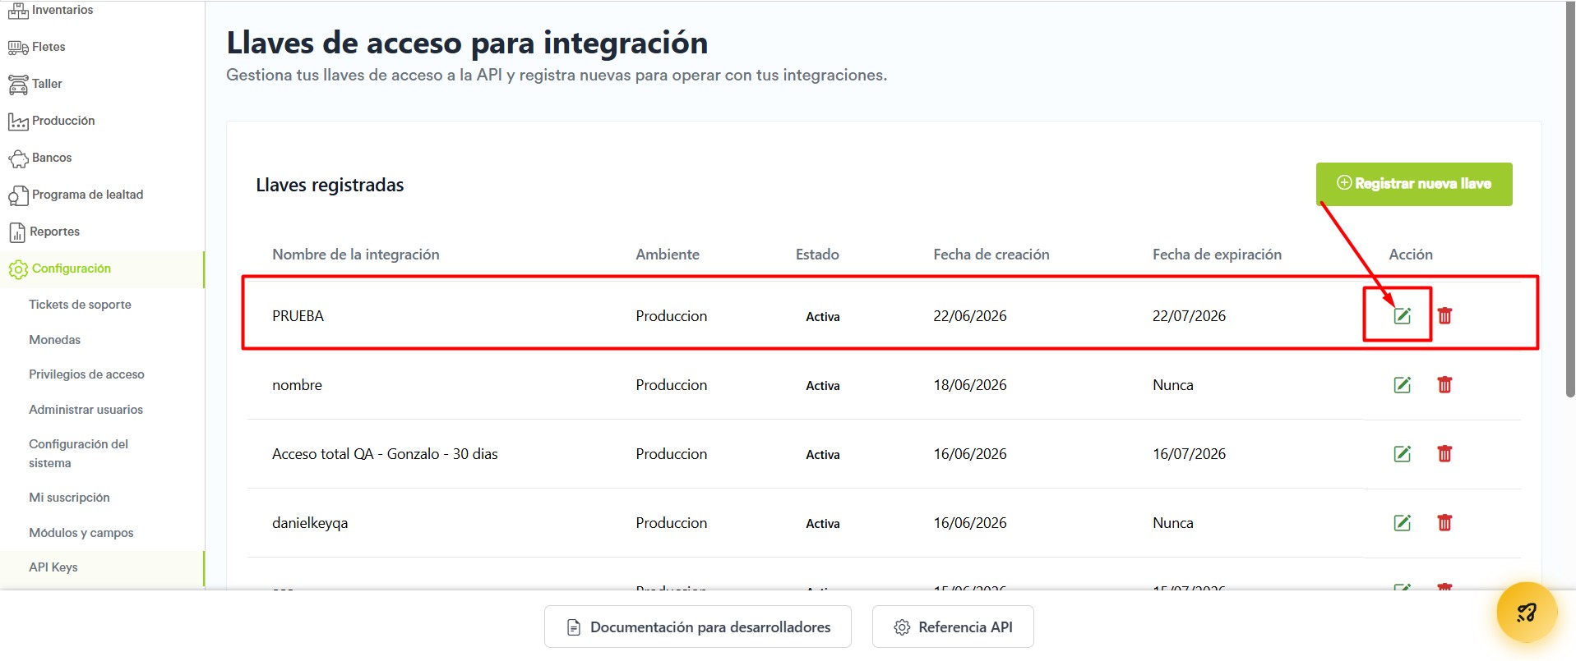The image size is (1576, 661).
Task: Click Activa status in PRUEBA row
Action: click(x=823, y=317)
